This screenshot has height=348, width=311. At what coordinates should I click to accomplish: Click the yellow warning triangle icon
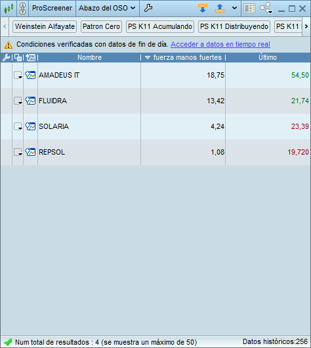point(9,45)
